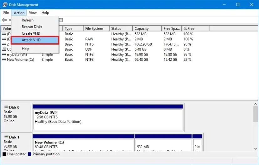Viewport: 259px width, 165px height.
Task: Choose Create VHD from the Action menu
Action: click(x=31, y=33)
